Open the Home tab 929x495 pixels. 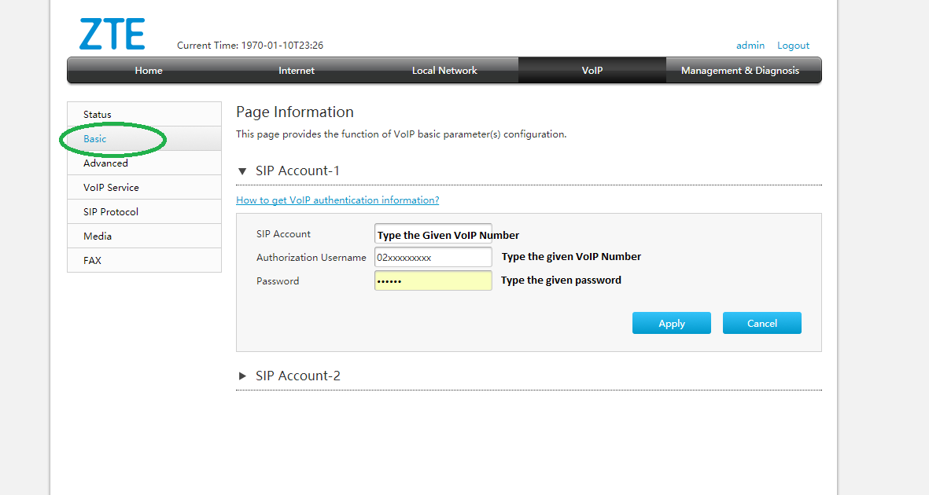coord(148,71)
